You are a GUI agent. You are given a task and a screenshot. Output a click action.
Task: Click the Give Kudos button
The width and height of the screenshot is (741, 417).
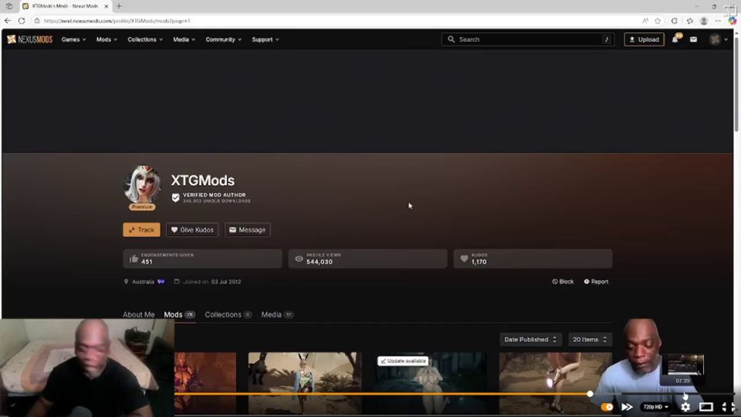(x=192, y=230)
